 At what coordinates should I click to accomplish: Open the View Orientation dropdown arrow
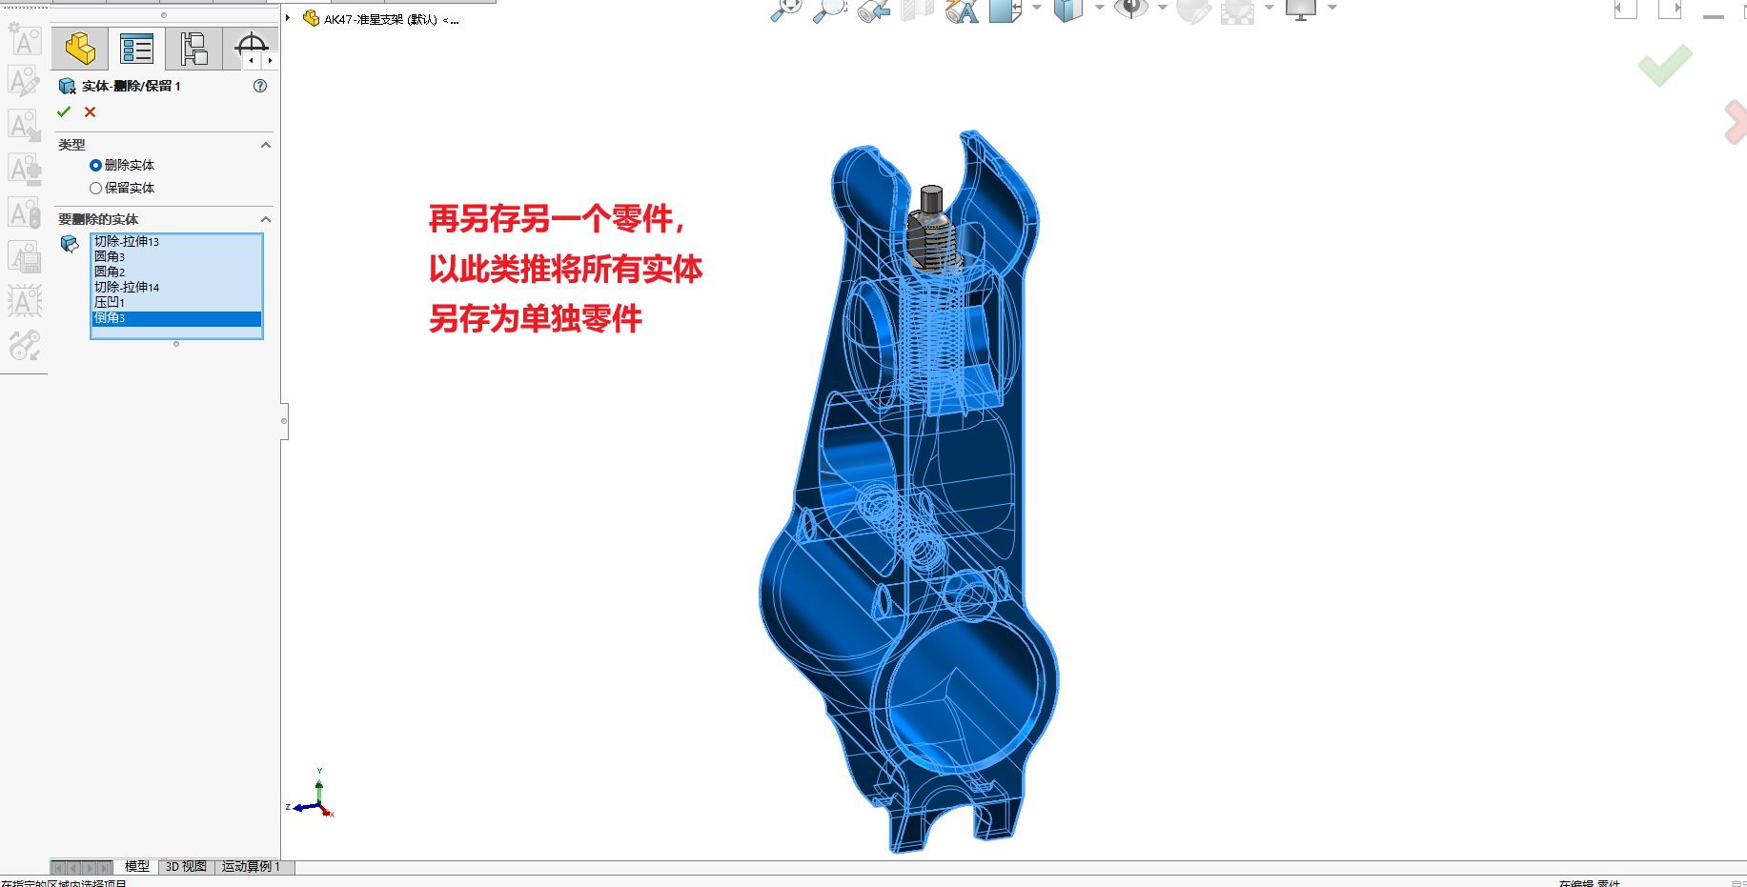(x=1037, y=8)
